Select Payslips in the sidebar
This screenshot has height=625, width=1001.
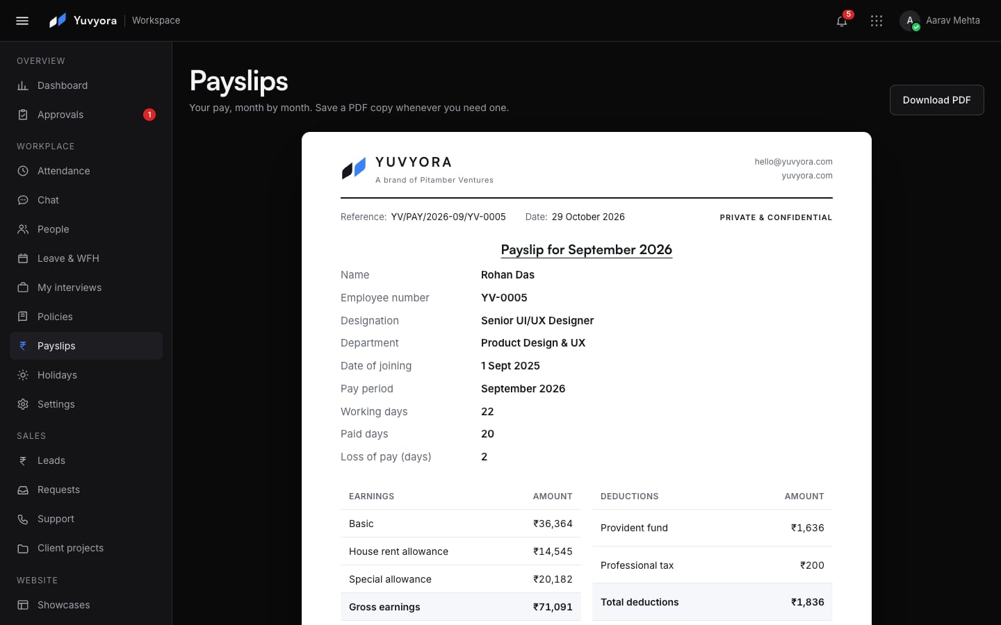coord(86,346)
